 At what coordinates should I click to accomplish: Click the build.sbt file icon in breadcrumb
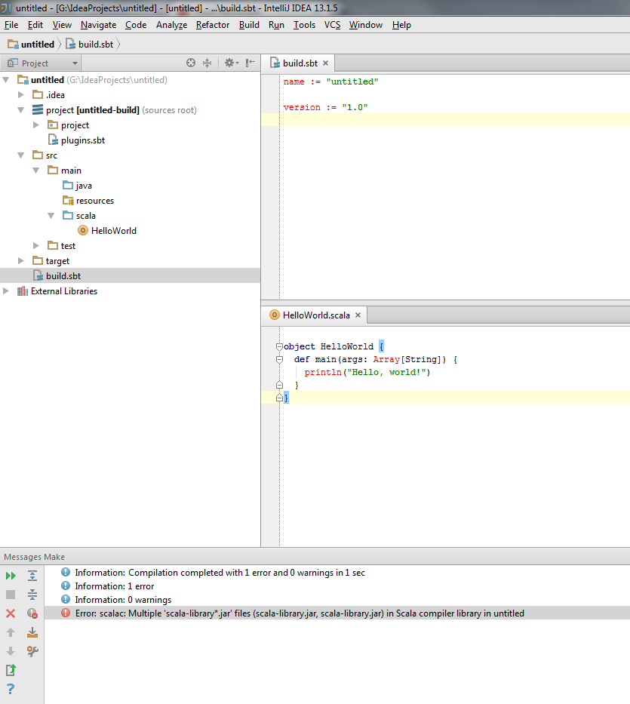point(71,44)
